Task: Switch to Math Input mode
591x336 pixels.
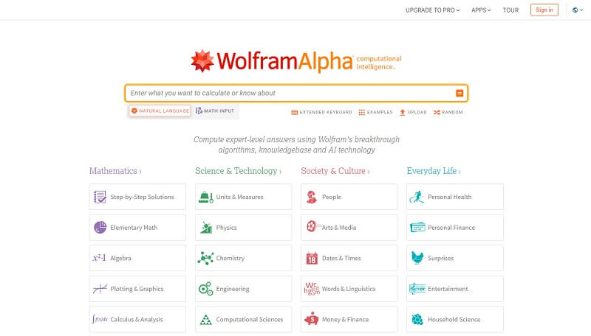Action: [x=215, y=111]
